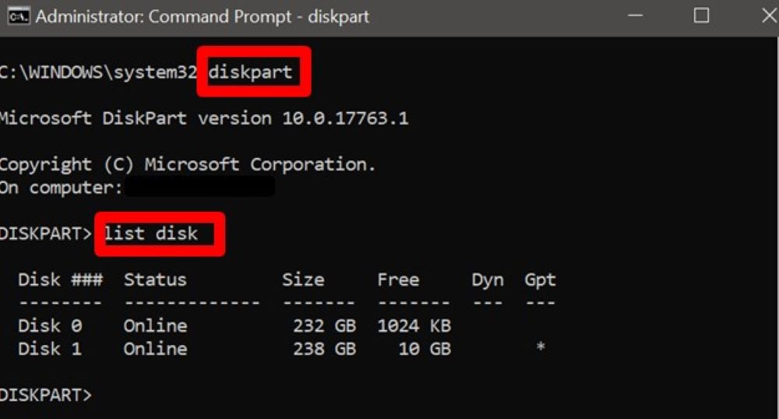Click the 238 GB size value
Viewport: 779px width, 419px height.
pos(324,348)
